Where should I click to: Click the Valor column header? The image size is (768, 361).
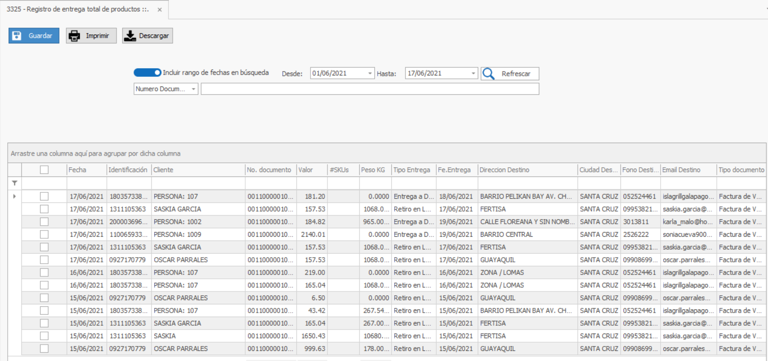pos(311,170)
